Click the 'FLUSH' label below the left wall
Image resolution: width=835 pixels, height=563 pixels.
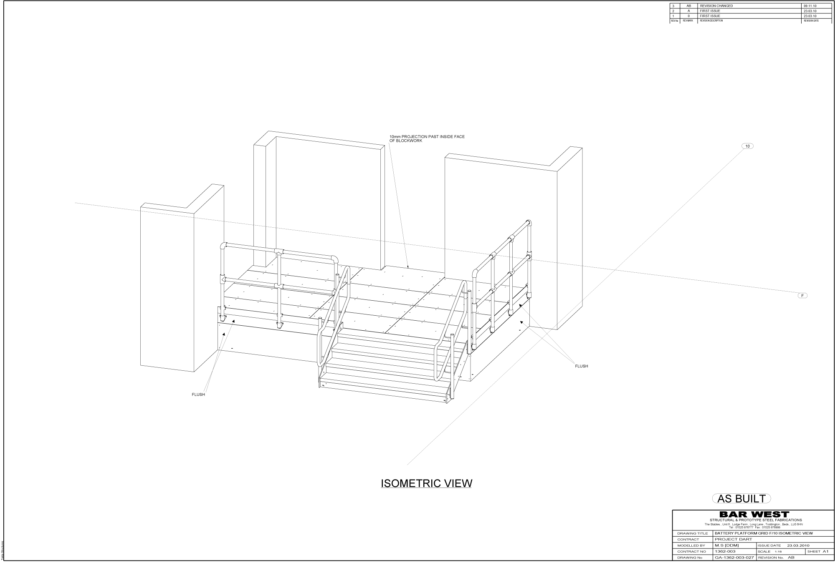(198, 395)
